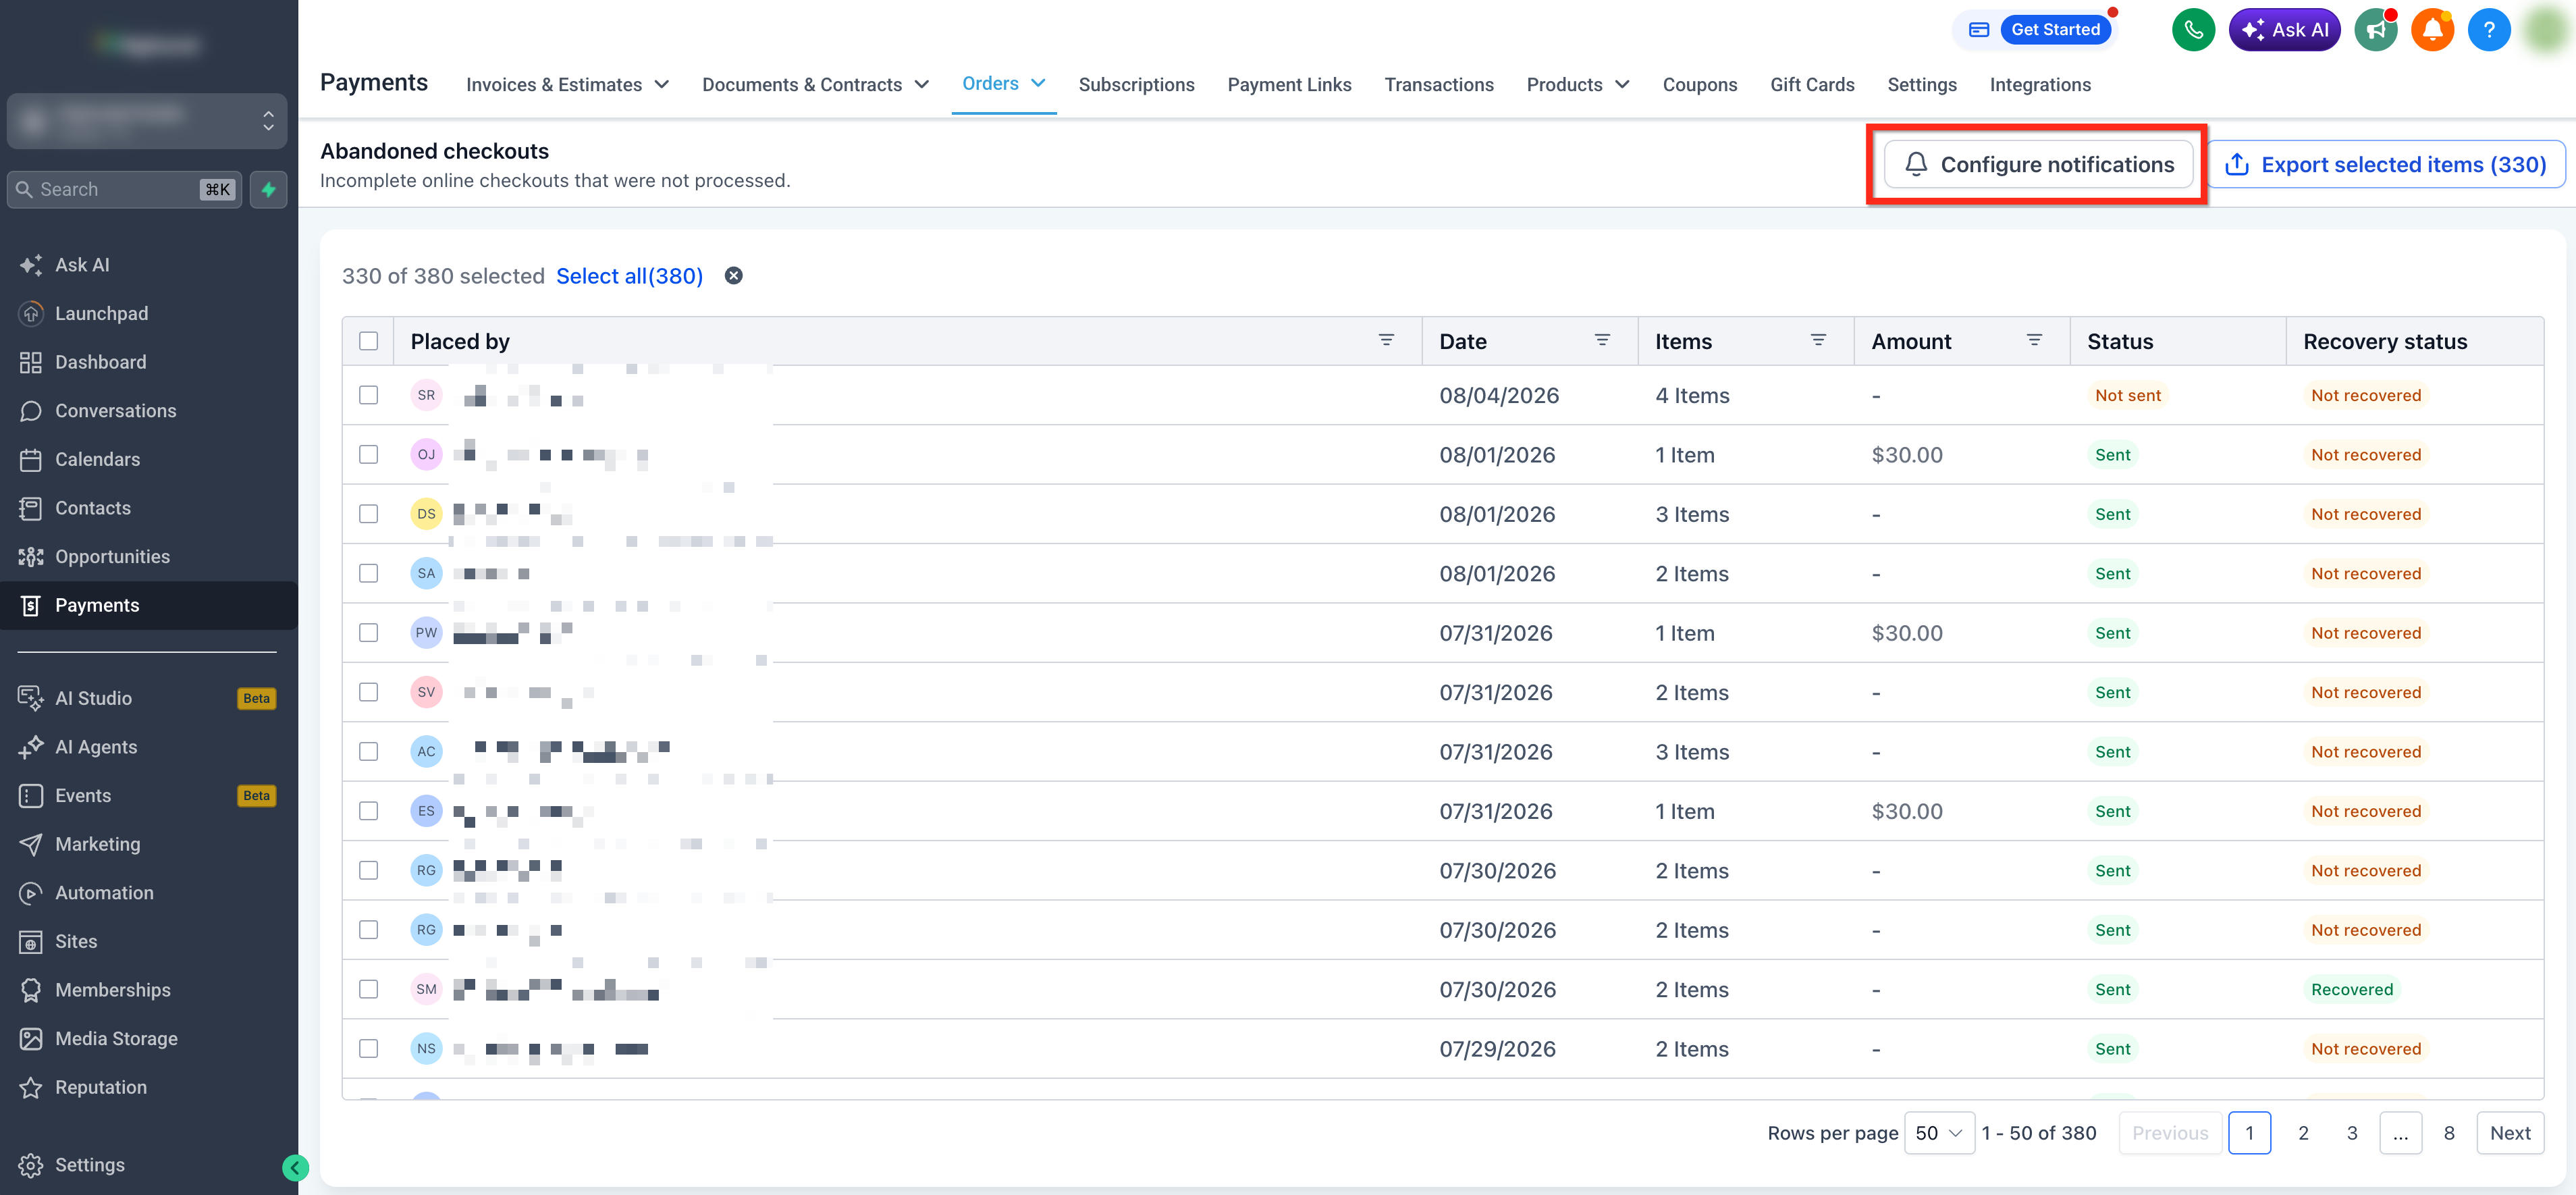Open the Payment Links tab
The image size is (2576, 1195).
(1289, 85)
